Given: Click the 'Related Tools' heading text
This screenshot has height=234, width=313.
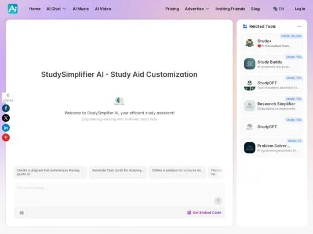Looking at the screenshot, I should click(x=263, y=26).
